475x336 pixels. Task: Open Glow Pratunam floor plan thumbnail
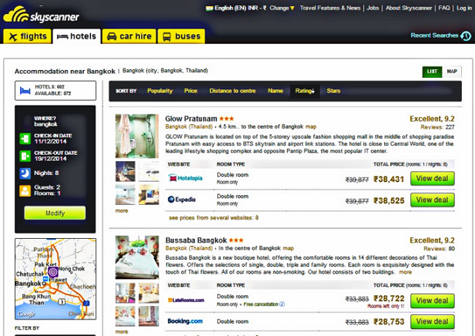[x=149, y=171]
